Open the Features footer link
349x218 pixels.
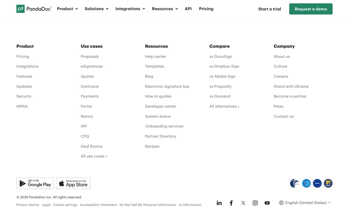[x=24, y=76]
